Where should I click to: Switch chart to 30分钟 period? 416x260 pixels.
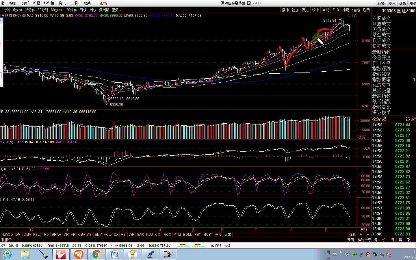click(43, 10)
